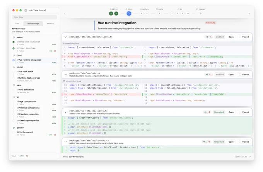Screen dimensions: 263x172
Task: Jump to step 6 under Data in stepper
Action: click(x=159, y=14)
